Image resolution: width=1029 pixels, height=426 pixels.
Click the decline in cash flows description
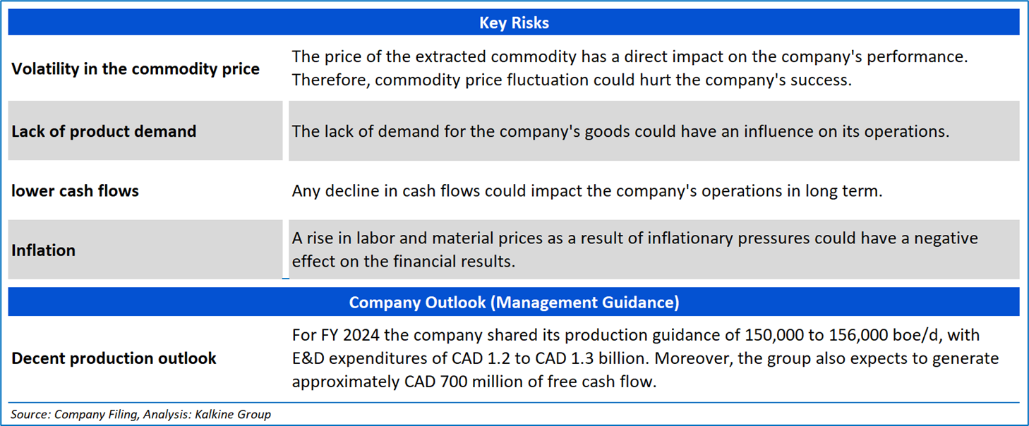586,191
